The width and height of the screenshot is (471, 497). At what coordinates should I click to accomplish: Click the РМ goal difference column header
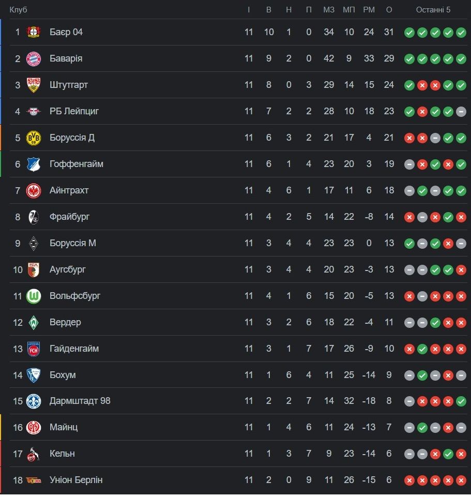click(369, 10)
